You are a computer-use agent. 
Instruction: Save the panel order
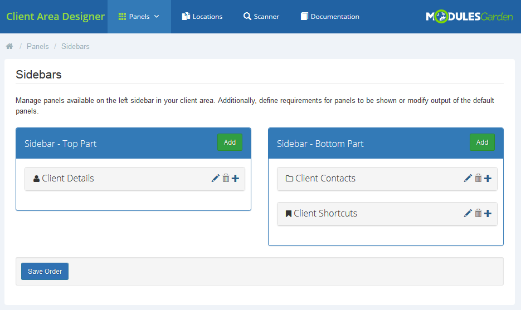pyautogui.click(x=45, y=272)
